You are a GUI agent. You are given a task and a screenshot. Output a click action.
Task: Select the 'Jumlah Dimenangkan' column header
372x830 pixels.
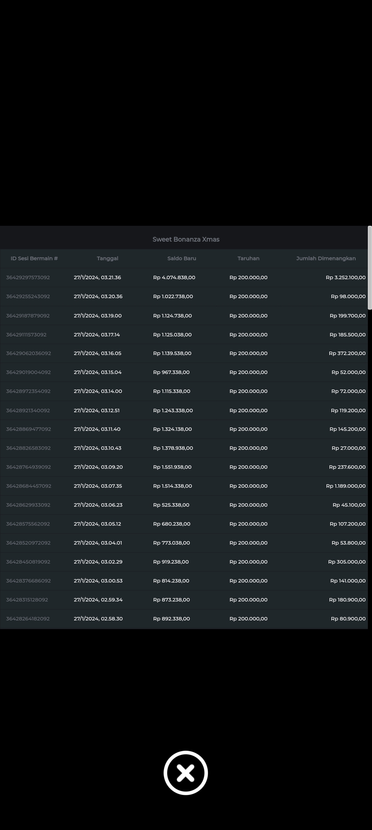(326, 259)
